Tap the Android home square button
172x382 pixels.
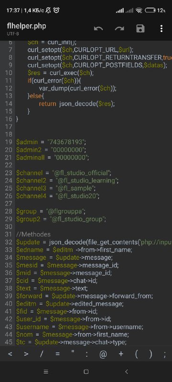tap(86, 372)
